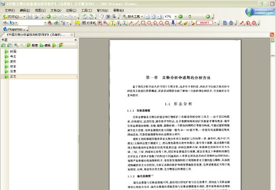The height and width of the screenshot is (190, 276).
Task: Open the Properties... toolbar button
Action: [x=14, y=29]
